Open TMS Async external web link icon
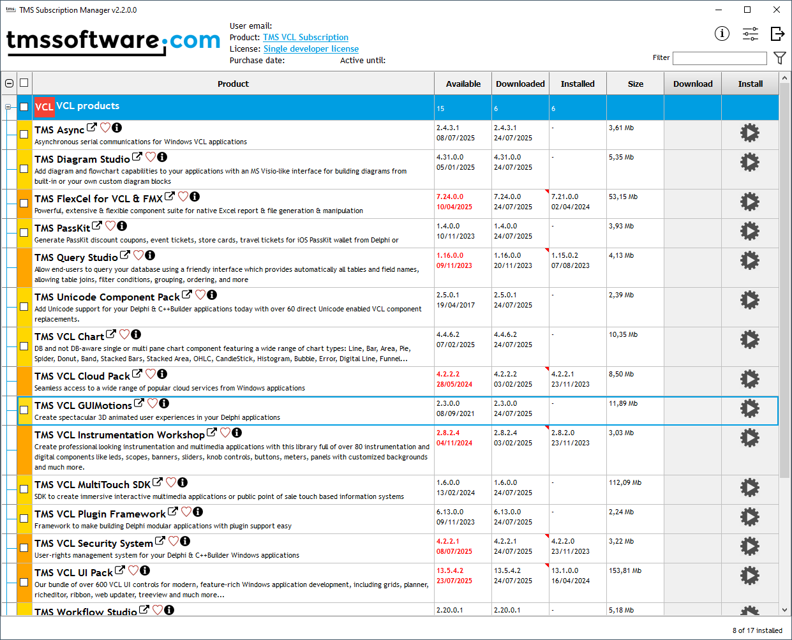This screenshot has width=792, height=640. click(x=92, y=128)
